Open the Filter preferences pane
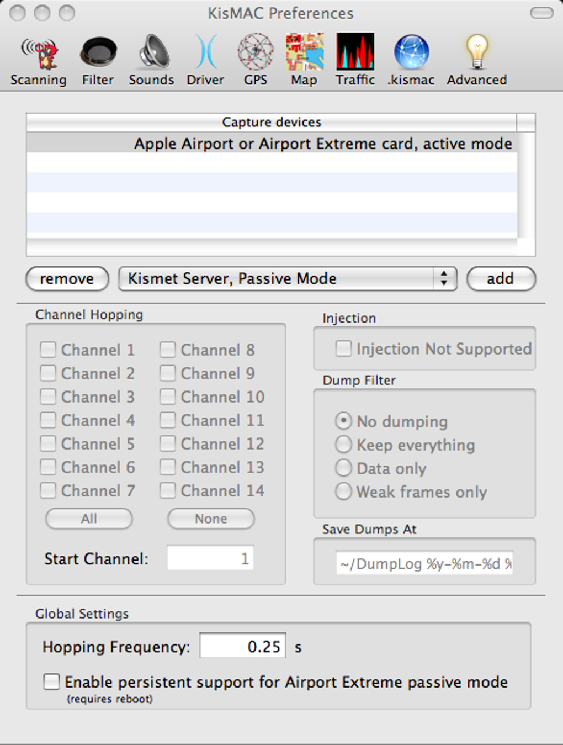 98,60
